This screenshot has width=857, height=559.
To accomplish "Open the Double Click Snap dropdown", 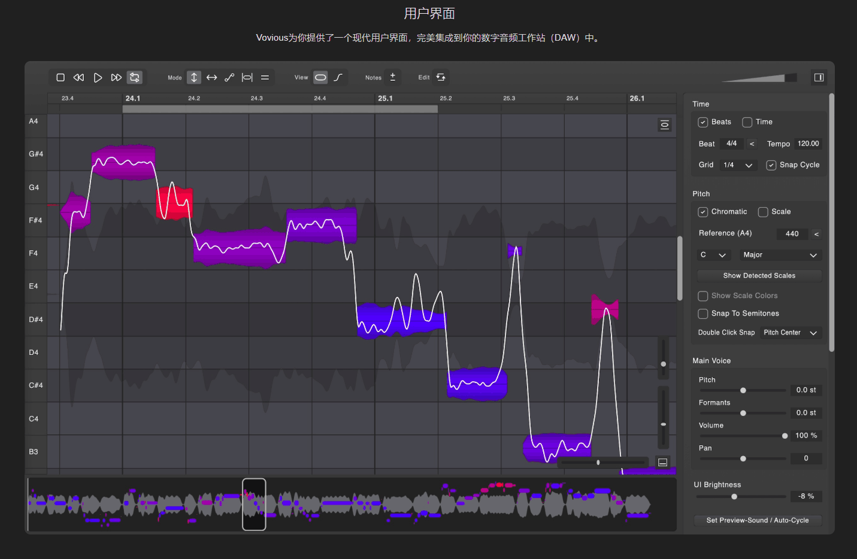I will pyautogui.click(x=791, y=332).
